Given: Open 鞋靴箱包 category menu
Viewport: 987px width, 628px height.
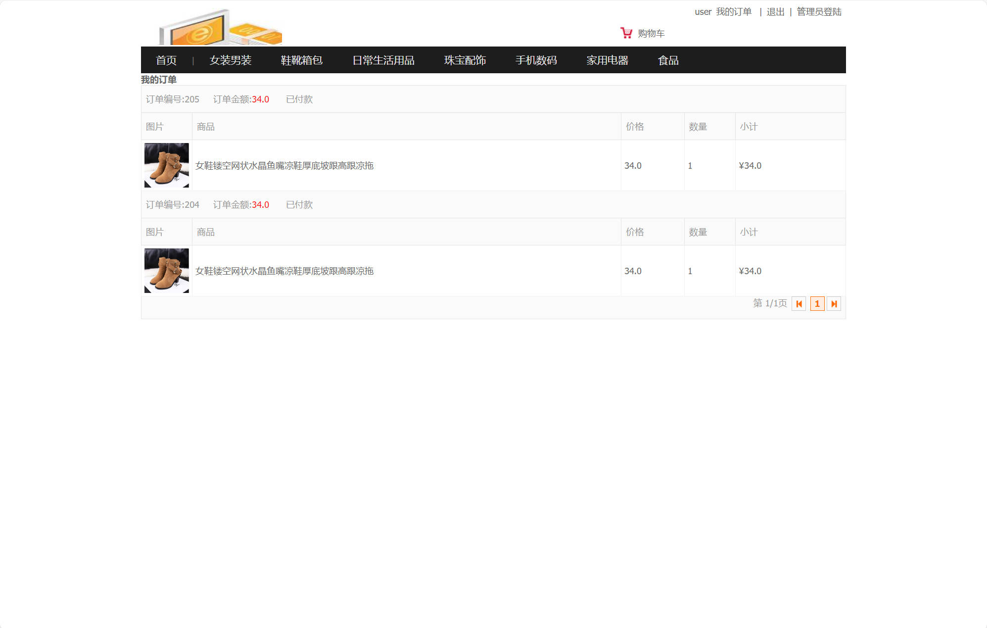Looking at the screenshot, I should click(302, 60).
